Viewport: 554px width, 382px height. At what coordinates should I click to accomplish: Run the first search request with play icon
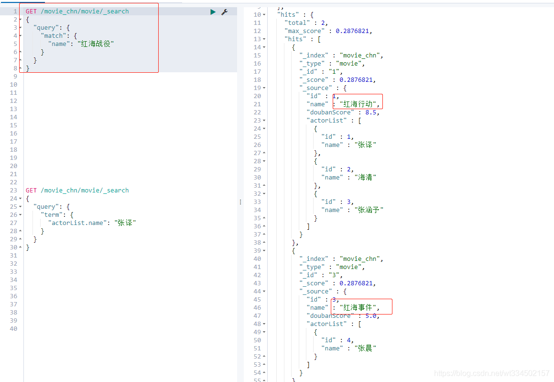pyautogui.click(x=213, y=12)
